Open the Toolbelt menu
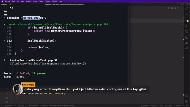The image size is (190, 107). [48, 1]
